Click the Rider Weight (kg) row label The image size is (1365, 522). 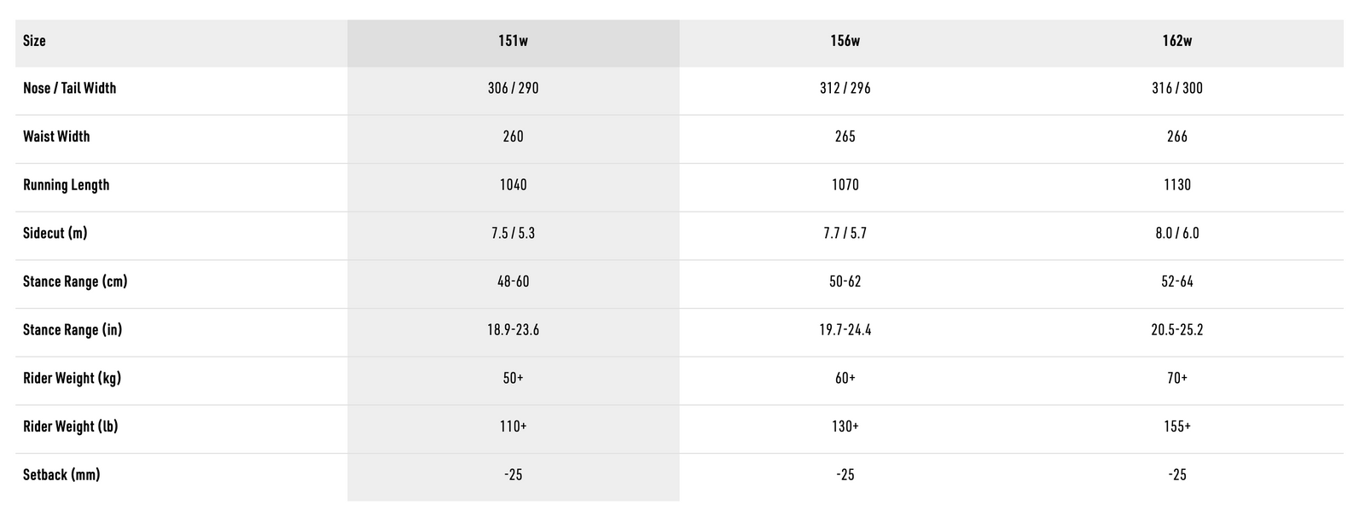tap(72, 378)
